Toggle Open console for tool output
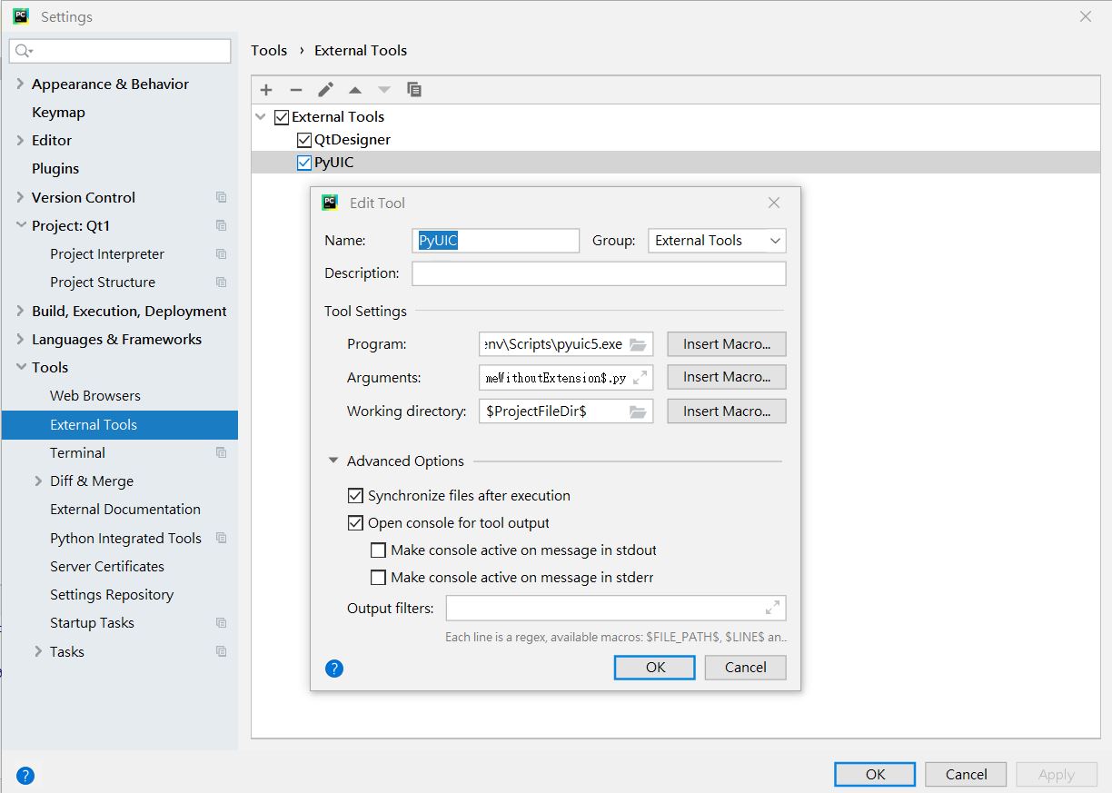The height and width of the screenshot is (793, 1112). (355, 523)
